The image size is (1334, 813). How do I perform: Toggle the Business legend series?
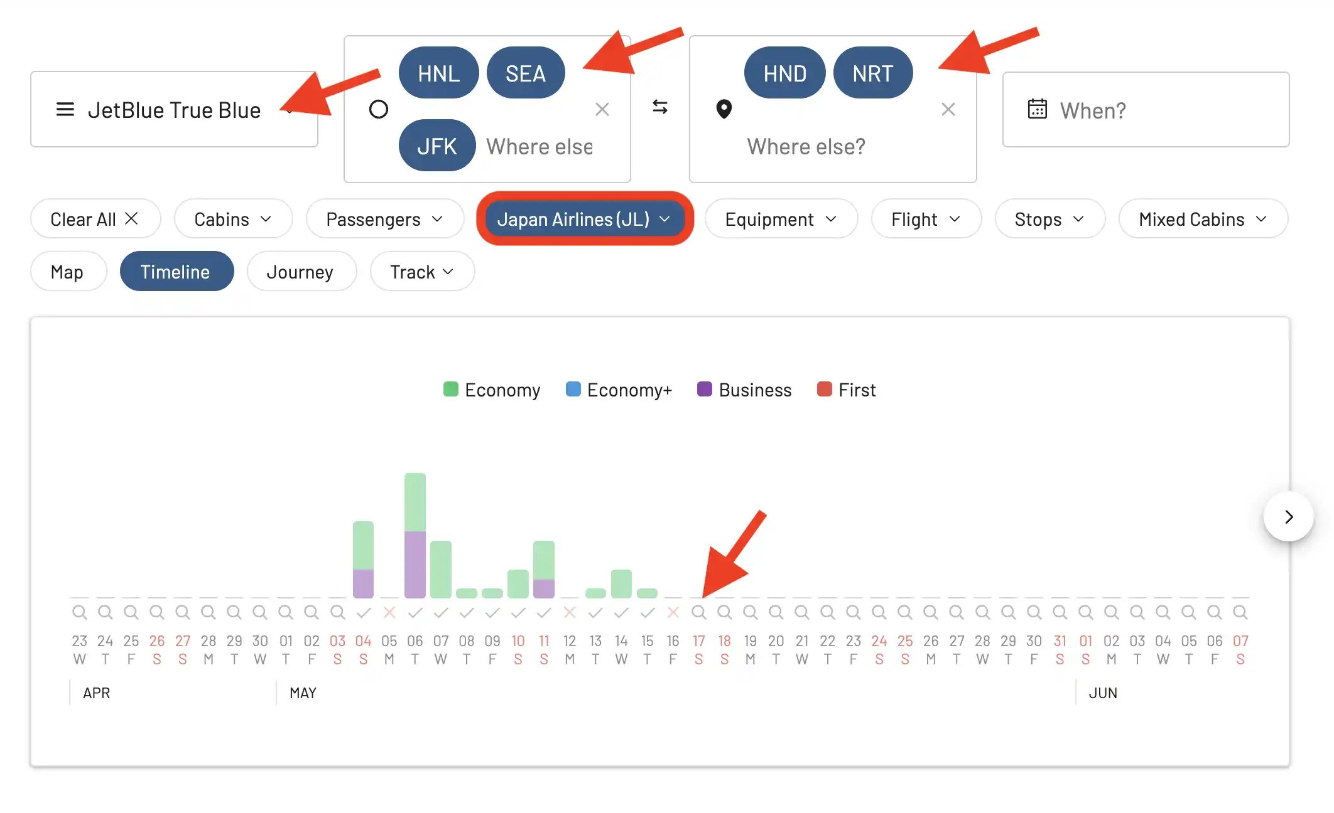tap(744, 390)
